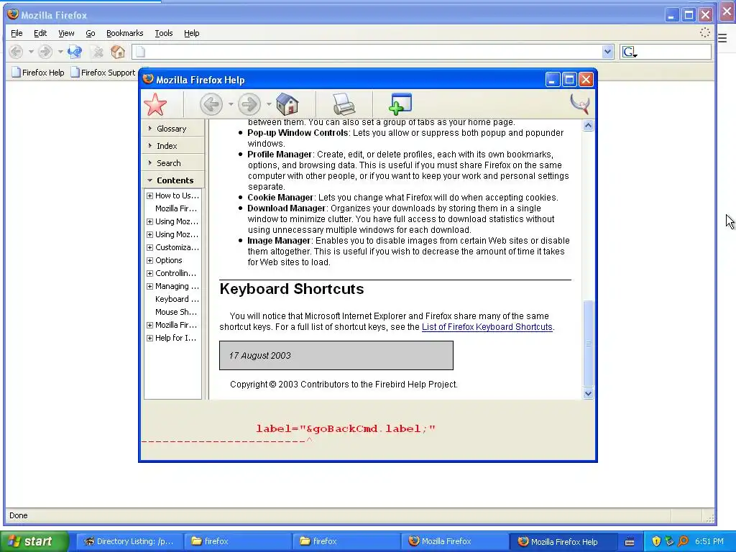This screenshot has width=736, height=552.
Task: Click the '17 August 2003' date text
Action: coord(260,356)
